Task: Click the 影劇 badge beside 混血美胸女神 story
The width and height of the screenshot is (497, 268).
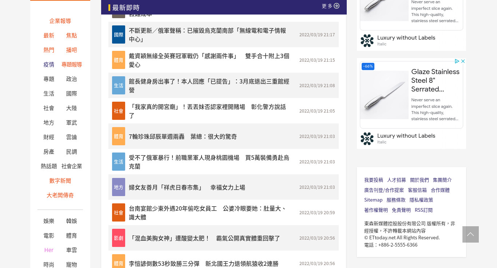Action: [119, 238]
